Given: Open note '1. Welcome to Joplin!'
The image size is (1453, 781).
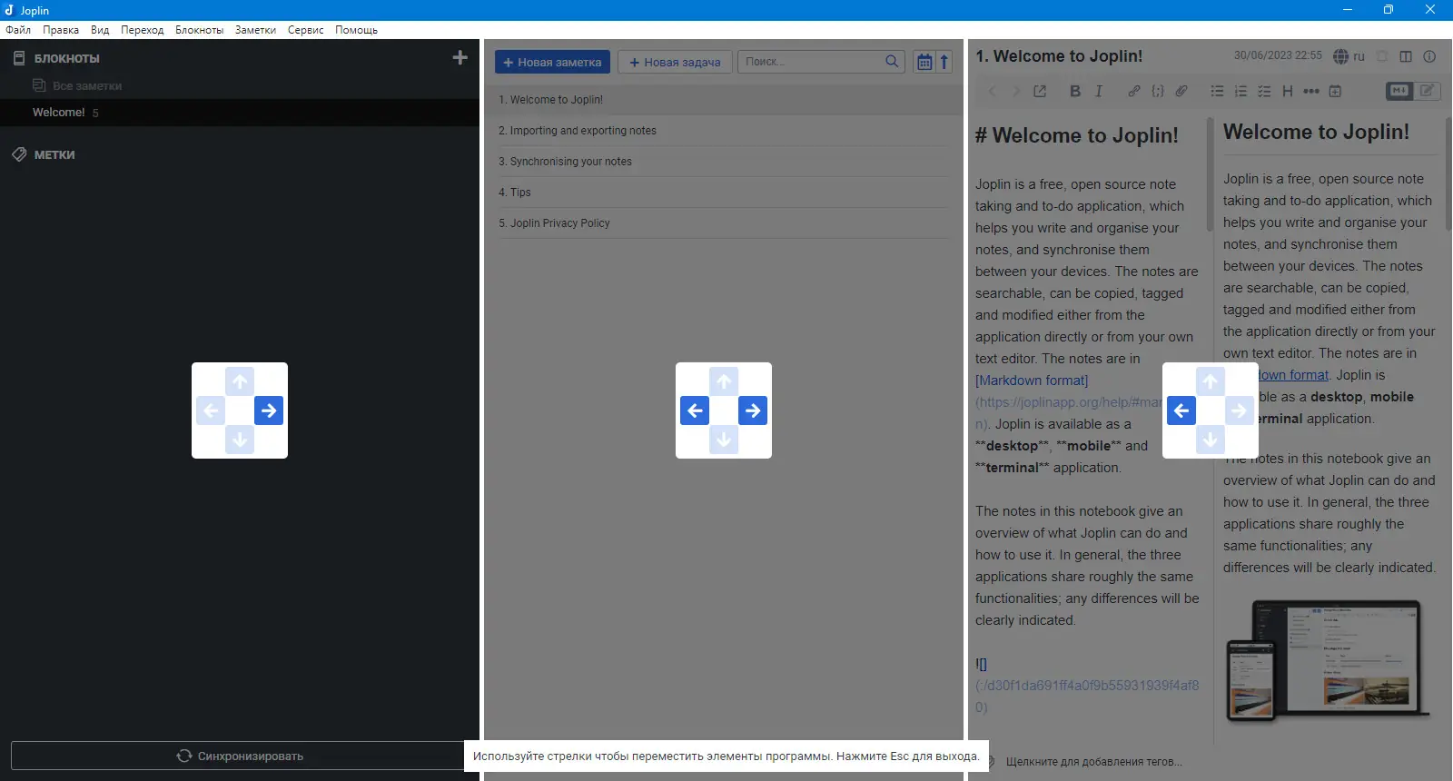Looking at the screenshot, I should 724,100.
